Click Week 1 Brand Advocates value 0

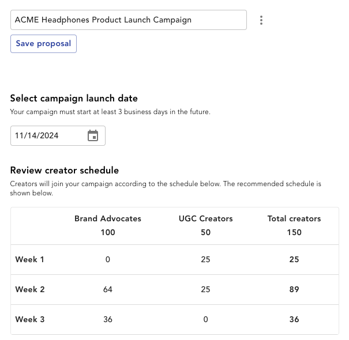click(x=108, y=259)
